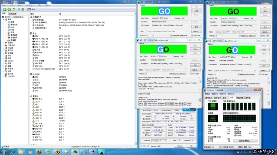Open Windows Explorer folder in taskbar
The height and width of the screenshot is (155, 277).
coord(21,152)
